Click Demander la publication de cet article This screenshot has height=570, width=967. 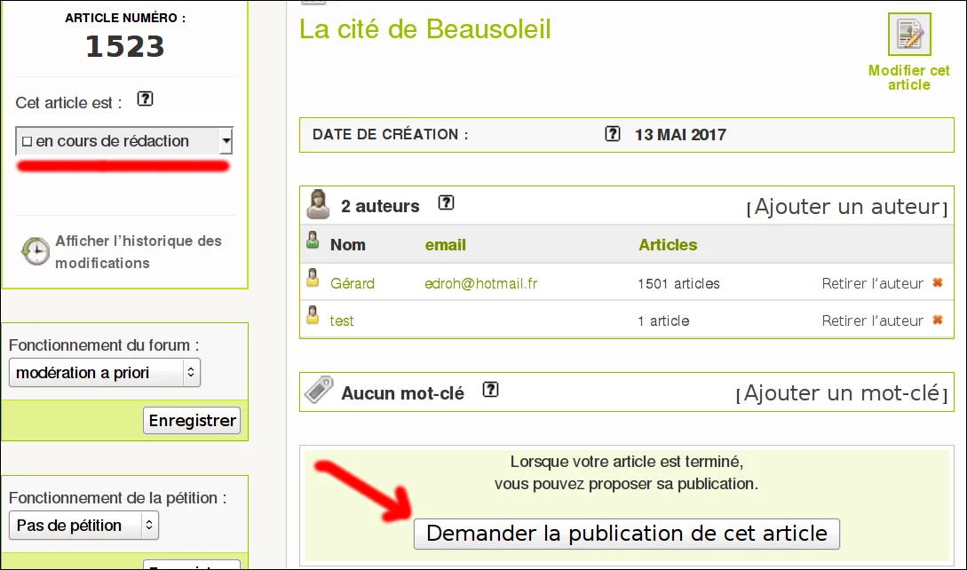627,534
